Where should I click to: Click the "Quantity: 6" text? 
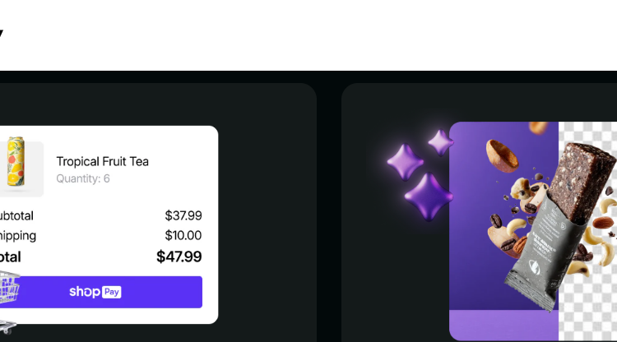coord(82,178)
